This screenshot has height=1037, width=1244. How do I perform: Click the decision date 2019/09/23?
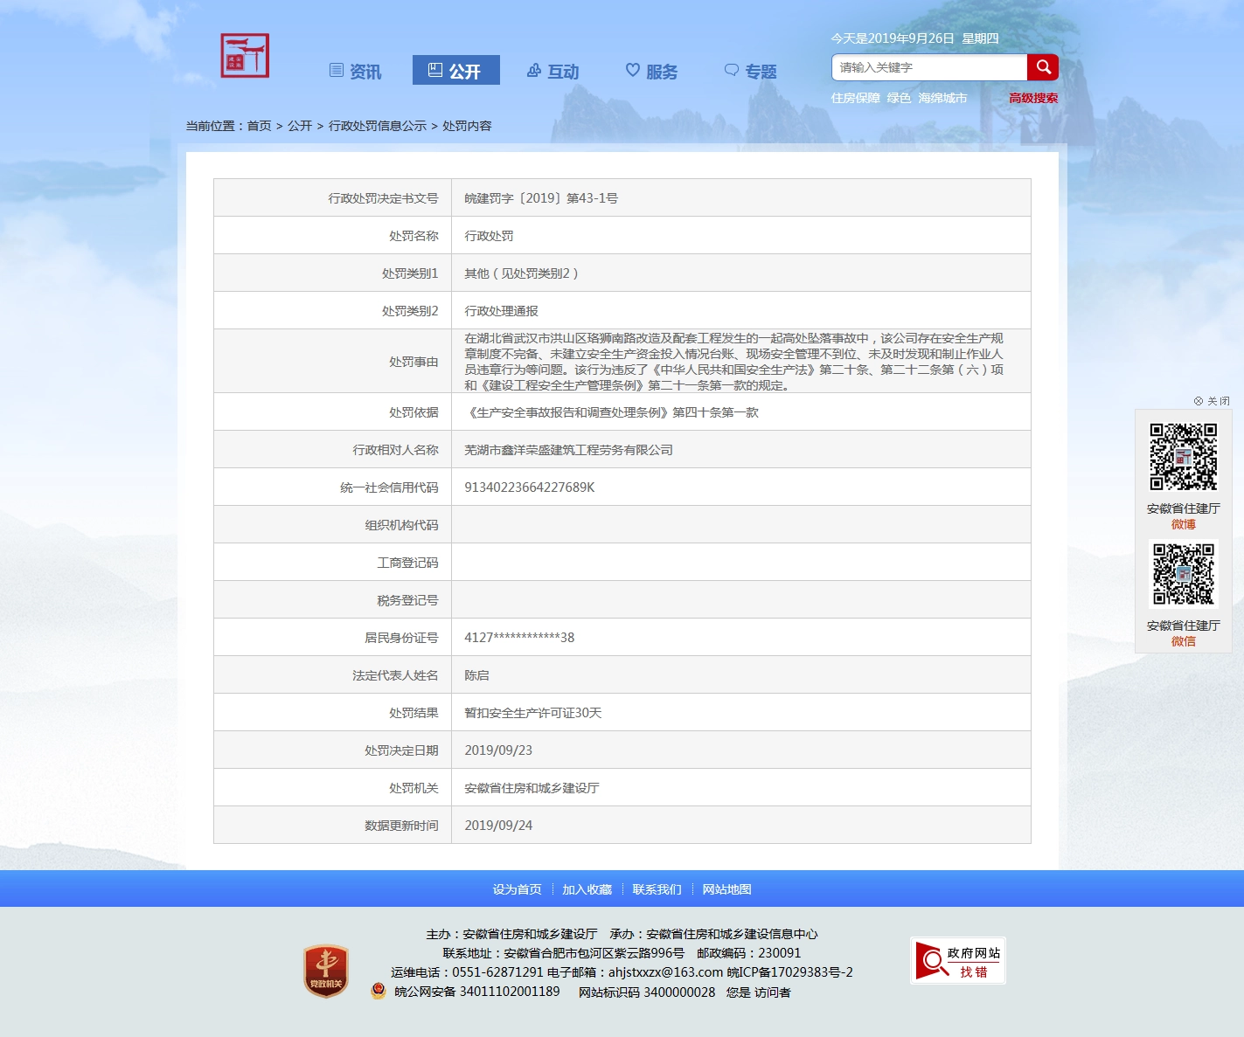tap(498, 750)
